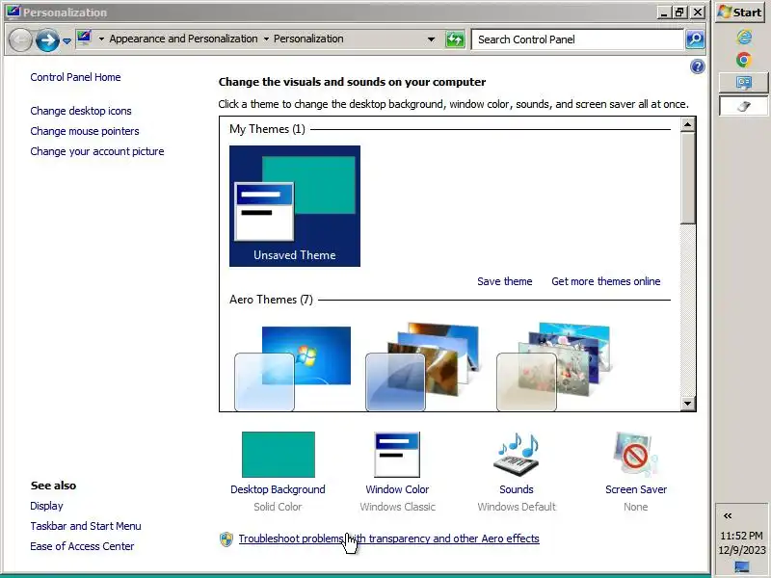Click the taskbar button below the Personalization button
Viewport: 771px width, 578px height.
click(743, 106)
